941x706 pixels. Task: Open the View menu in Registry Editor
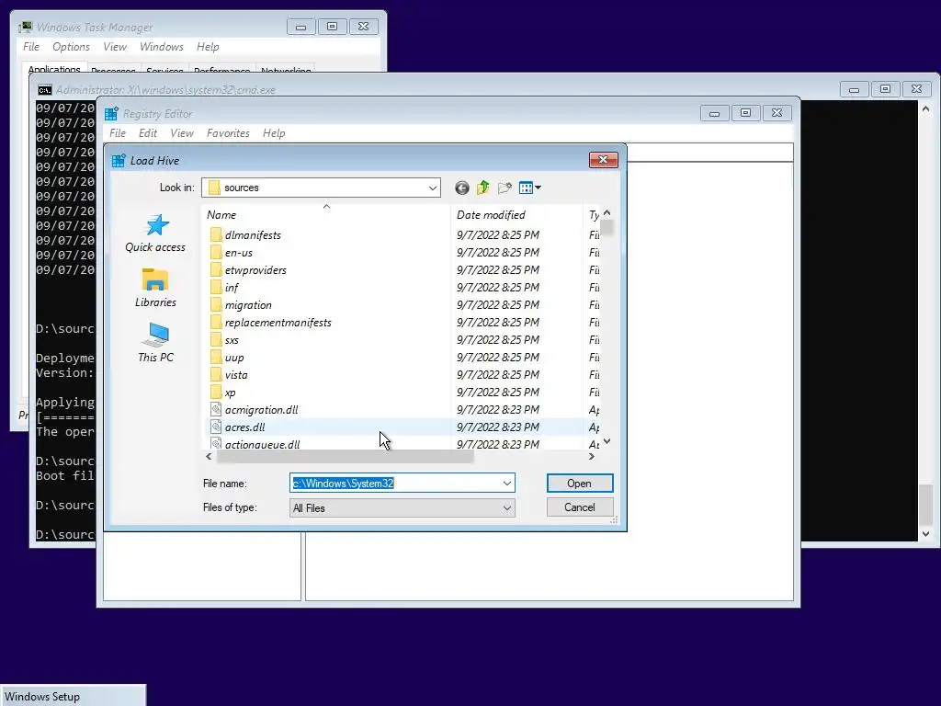coord(182,133)
